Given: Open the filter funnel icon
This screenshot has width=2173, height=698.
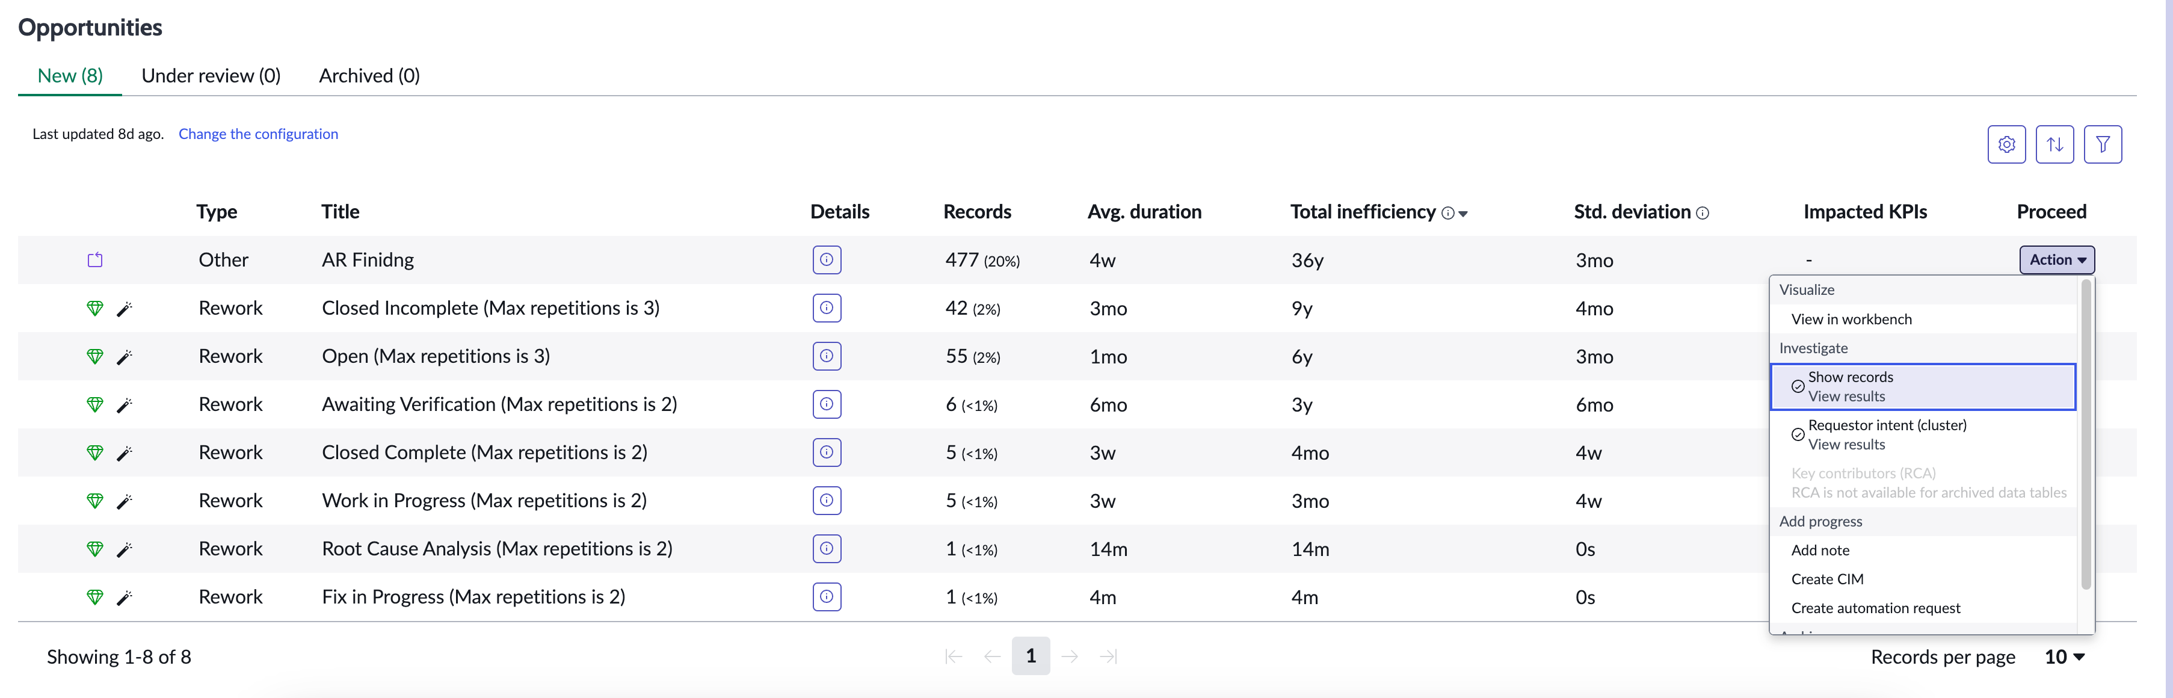Looking at the screenshot, I should (2102, 144).
